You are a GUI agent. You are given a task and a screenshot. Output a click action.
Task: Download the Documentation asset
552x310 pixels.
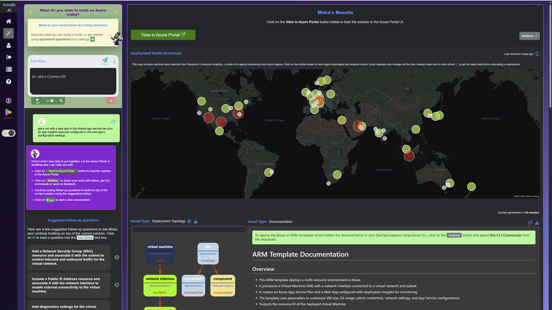pyautogui.click(x=537, y=223)
